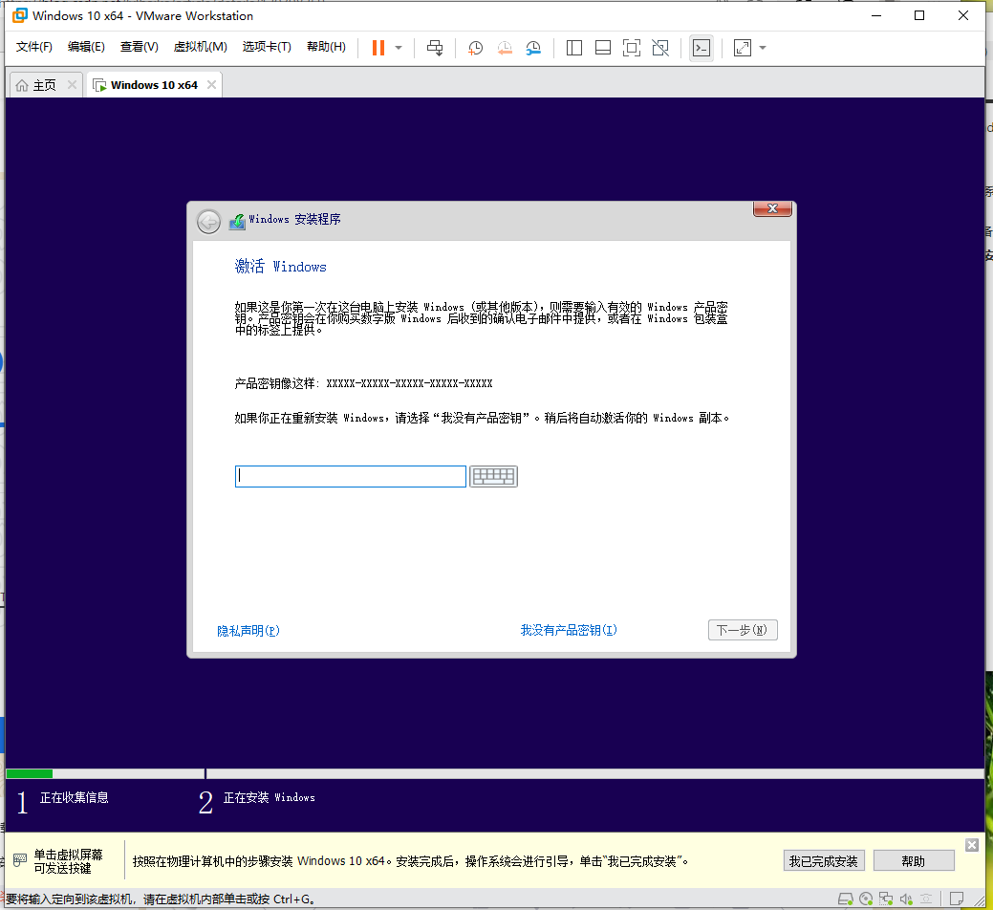Pause the virtual machine with the orange pause icon
This screenshot has width=993, height=910.
click(378, 48)
